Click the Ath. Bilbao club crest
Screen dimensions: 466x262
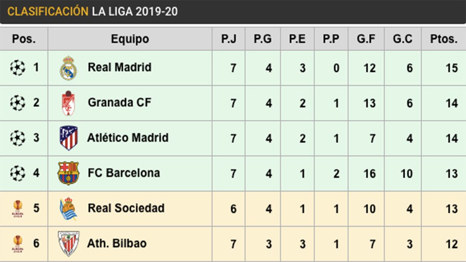68,244
